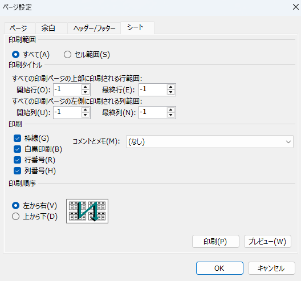Open the コメントとメモ(M) dropdown
Viewport: 301px width, 281px height.
click(210, 142)
